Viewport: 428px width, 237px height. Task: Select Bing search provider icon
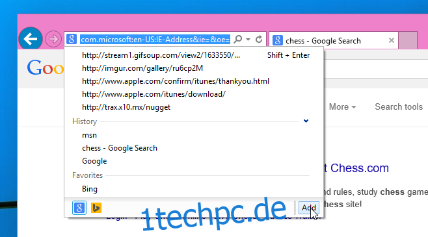[96, 208]
